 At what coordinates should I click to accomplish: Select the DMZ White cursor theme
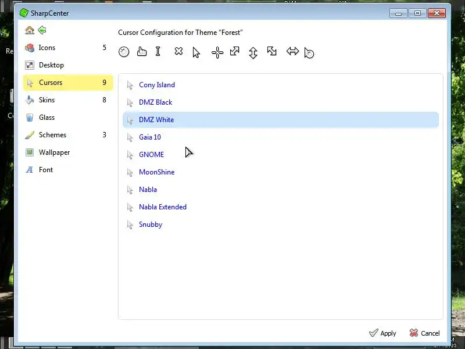coord(281,120)
